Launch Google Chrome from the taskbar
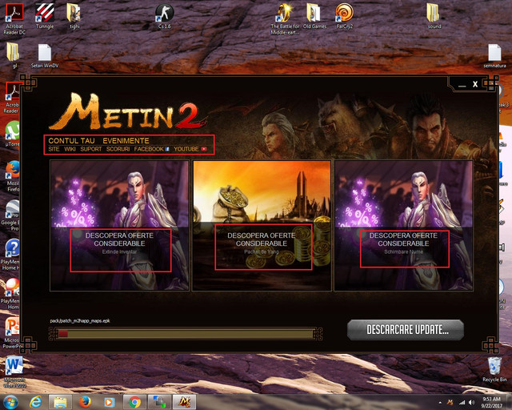The image size is (512, 410). [134, 402]
